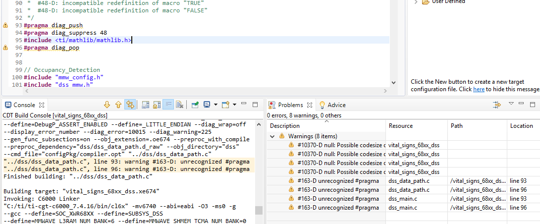540x224 pixels.
Task: Click '// Occupancy_Detection' comment line
Action: tap(62, 70)
